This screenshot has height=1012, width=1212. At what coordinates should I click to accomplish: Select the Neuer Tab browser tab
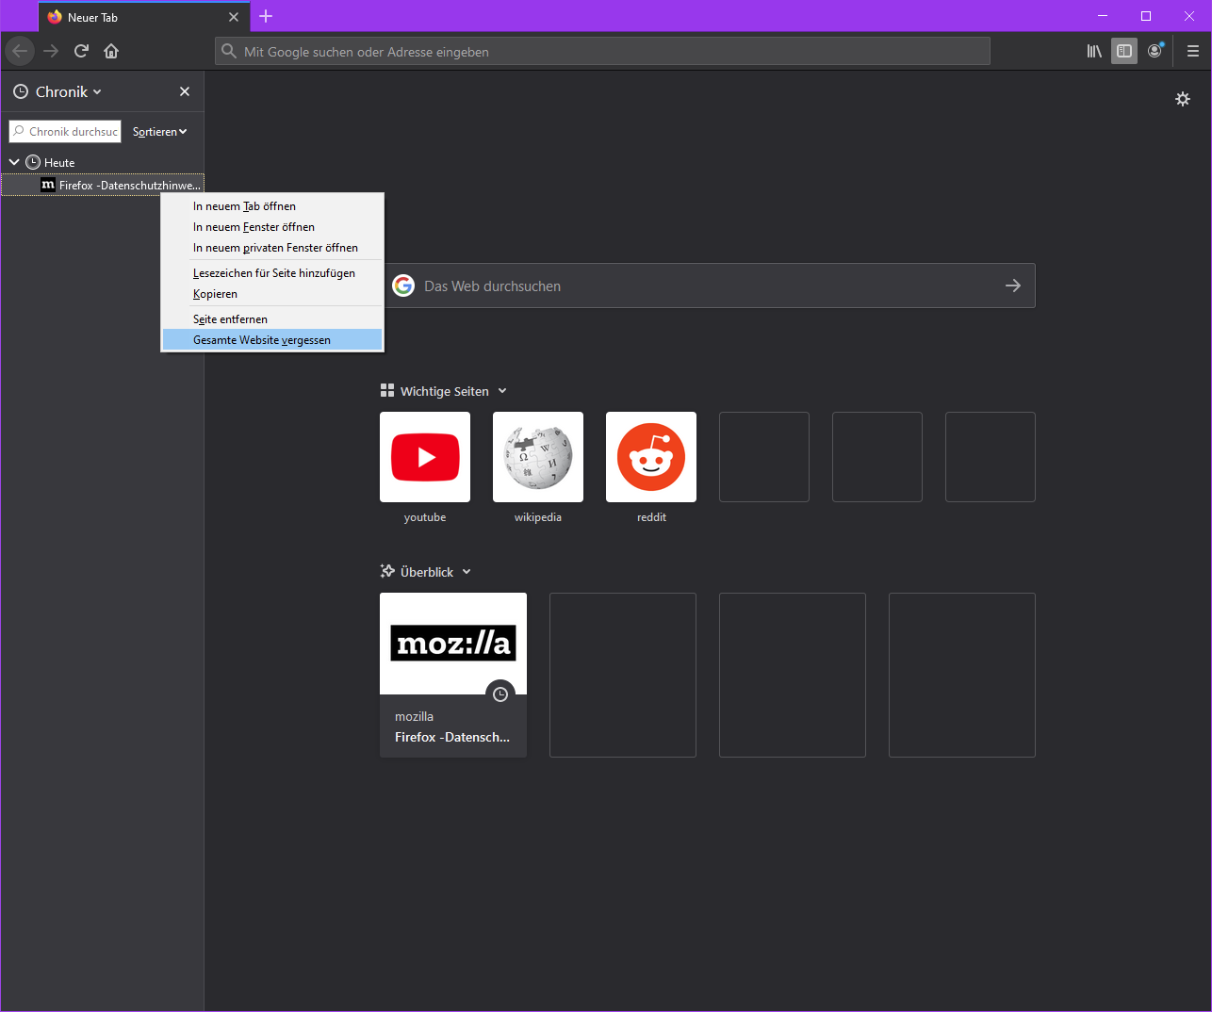144,17
